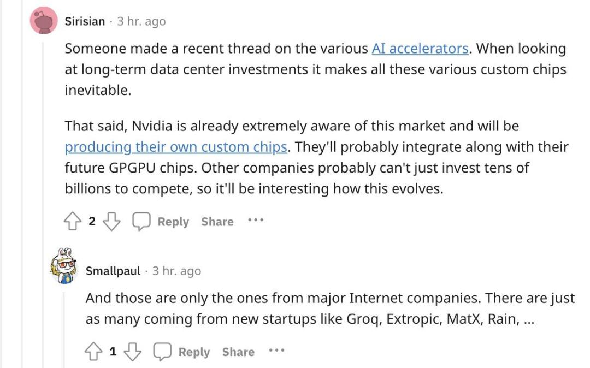Downvote Sirisian's comment
Image resolution: width=590 pixels, height=368 pixels.
pos(111,221)
